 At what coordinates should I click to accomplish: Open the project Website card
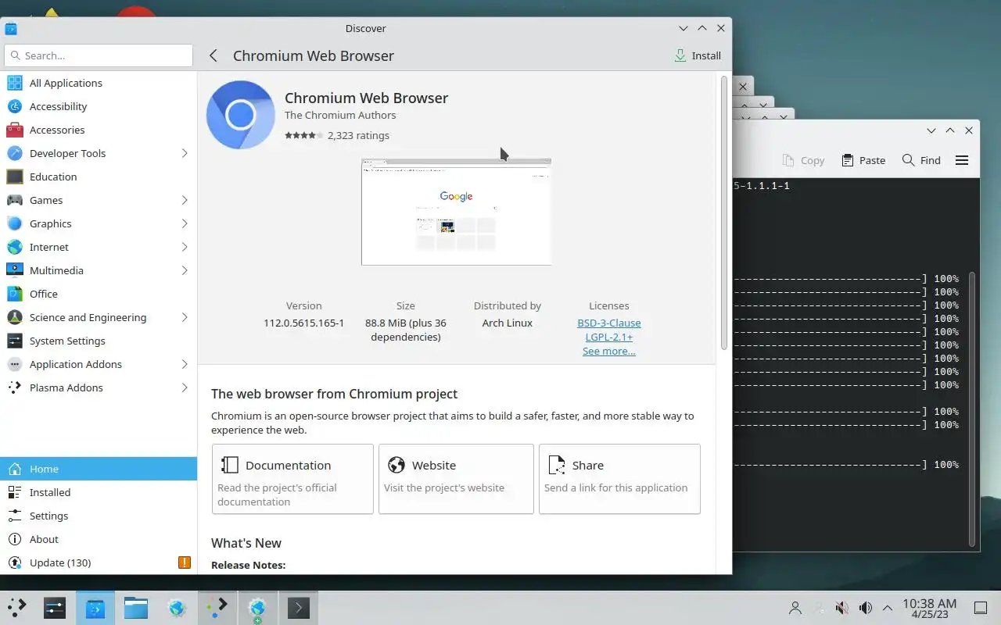pyautogui.click(x=456, y=479)
